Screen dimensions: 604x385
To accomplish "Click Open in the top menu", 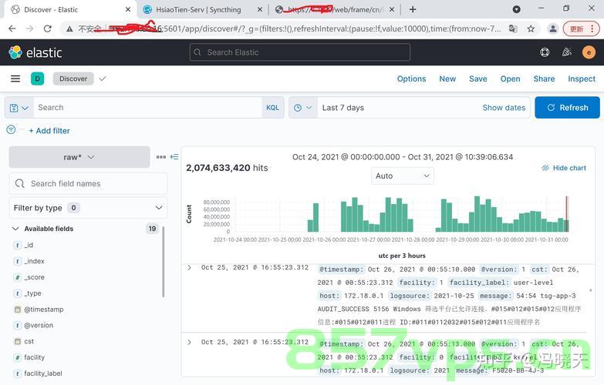I will pos(510,79).
